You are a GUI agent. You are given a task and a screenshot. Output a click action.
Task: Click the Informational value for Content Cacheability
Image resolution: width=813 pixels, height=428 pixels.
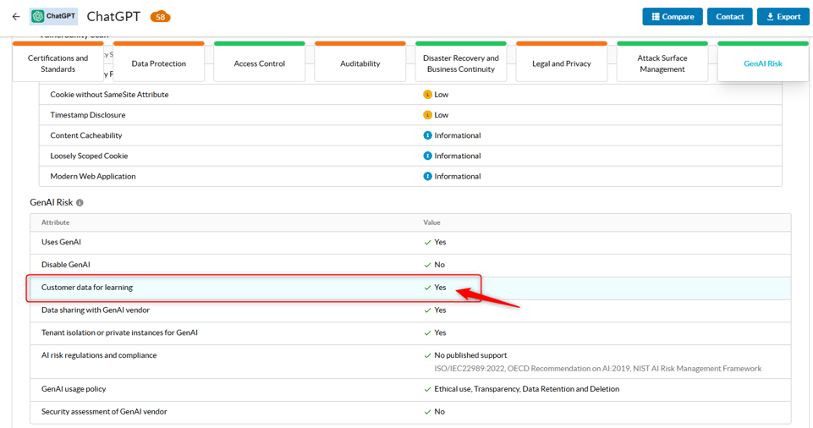[x=458, y=135]
